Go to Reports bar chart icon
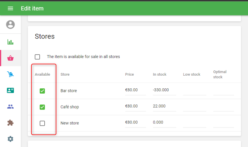The height and width of the screenshot is (147, 248). (x=10, y=42)
